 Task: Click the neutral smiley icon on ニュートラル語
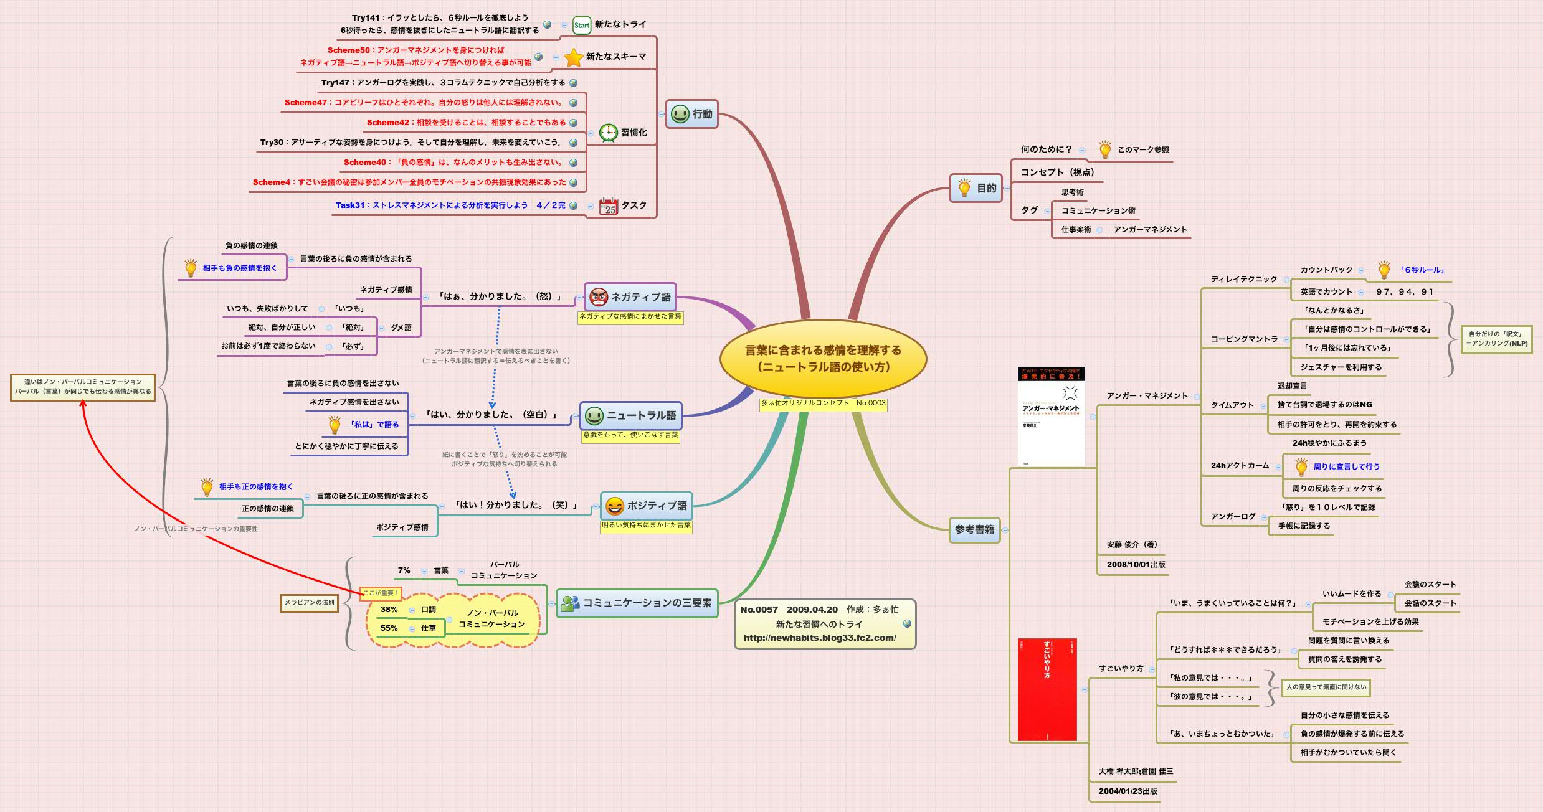(x=593, y=415)
